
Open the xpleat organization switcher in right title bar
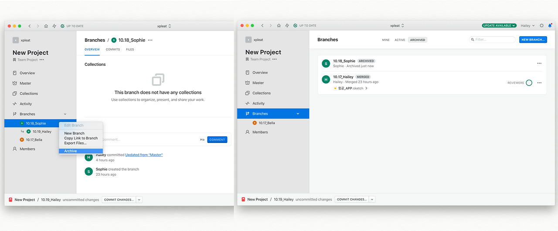(x=397, y=26)
